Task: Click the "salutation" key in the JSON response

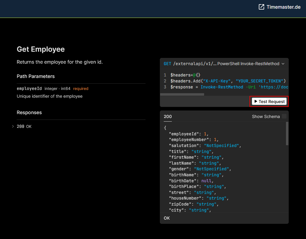Action: pyautogui.click(x=184, y=145)
